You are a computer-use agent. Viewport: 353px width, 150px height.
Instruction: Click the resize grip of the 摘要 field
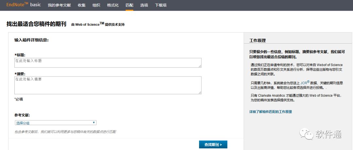pyautogui.click(x=200, y=93)
